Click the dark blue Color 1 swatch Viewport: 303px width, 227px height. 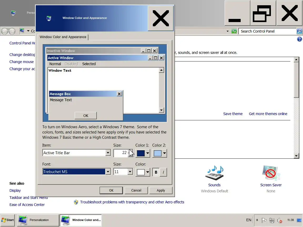[x=141, y=153]
